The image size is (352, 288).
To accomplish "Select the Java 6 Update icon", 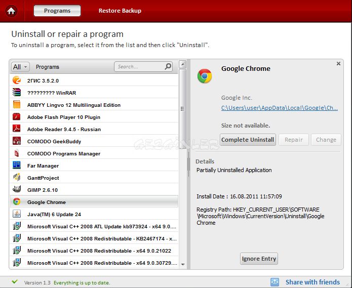I will tap(17, 214).
